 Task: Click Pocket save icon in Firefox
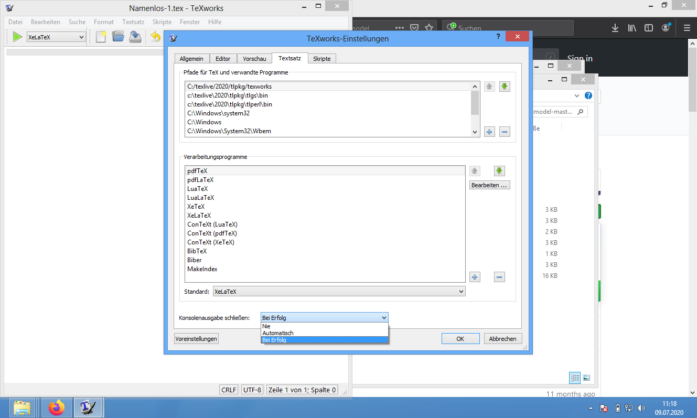pyautogui.click(x=414, y=28)
